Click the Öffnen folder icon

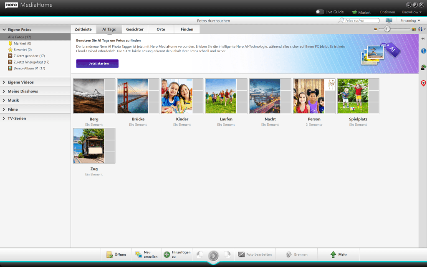coord(110,254)
